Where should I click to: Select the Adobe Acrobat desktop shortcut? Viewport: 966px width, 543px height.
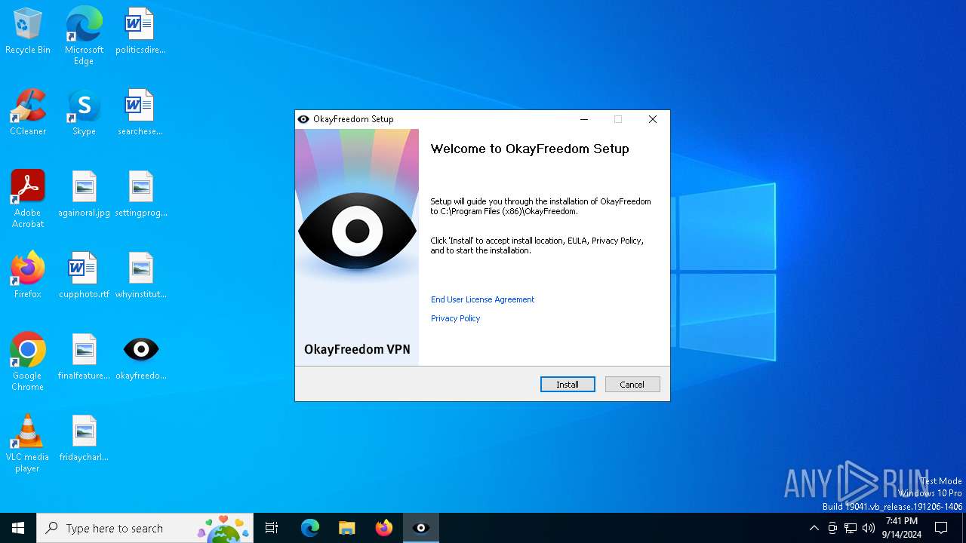click(x=28, y=199)
